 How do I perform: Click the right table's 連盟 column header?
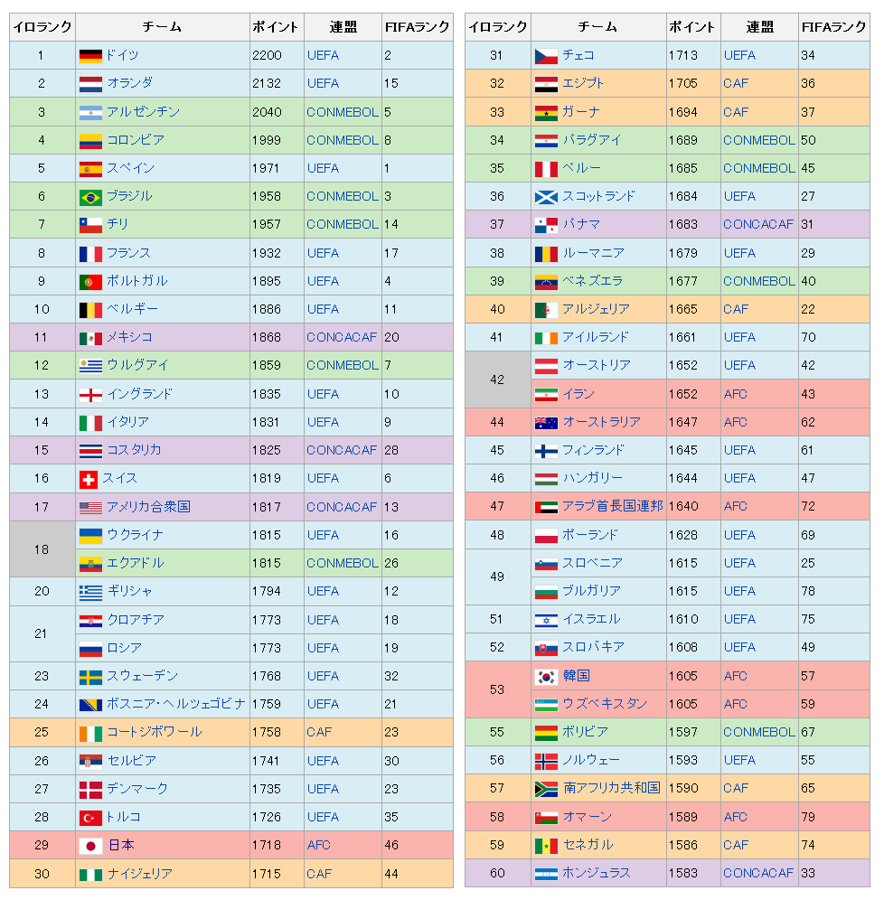[760, 27]
